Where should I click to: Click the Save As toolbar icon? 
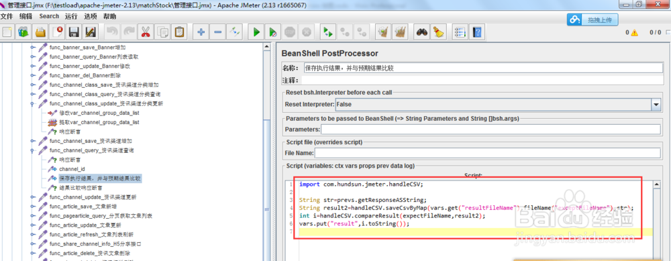pyautogui.click(x=91, y=32)
